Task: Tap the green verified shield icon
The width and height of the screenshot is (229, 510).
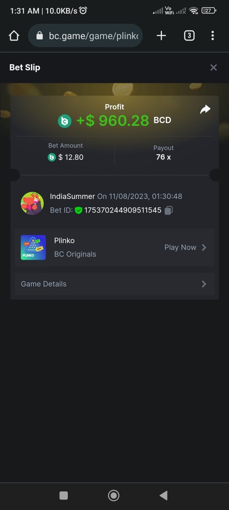Action: coord(78,210)
